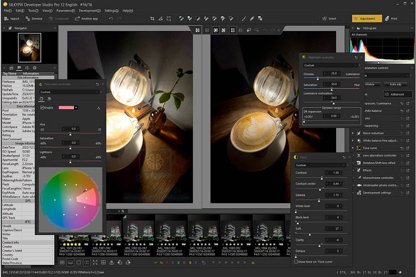Click the Luminance restoration value field 54.0

click(x=332, y=98)
